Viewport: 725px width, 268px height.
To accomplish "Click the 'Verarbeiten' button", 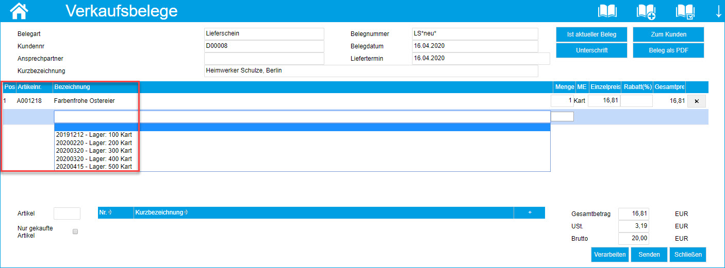I will click(x=609, y=255).
